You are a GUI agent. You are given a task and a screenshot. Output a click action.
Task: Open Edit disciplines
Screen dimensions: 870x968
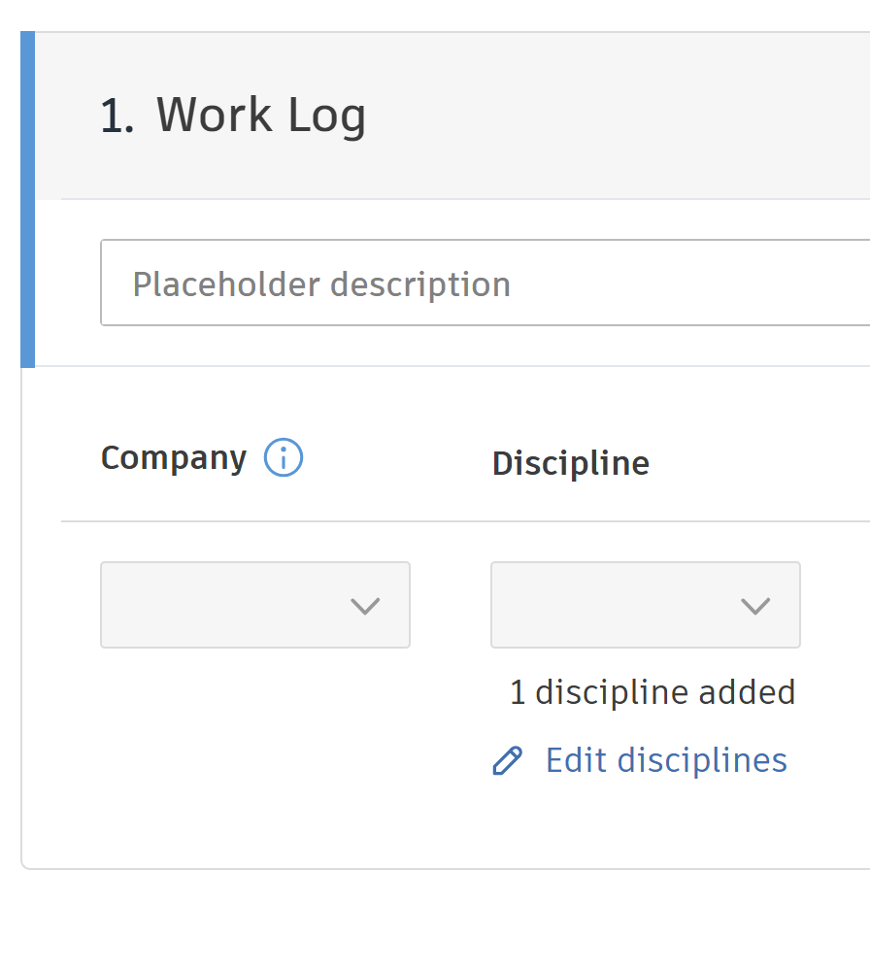(665, 761)
